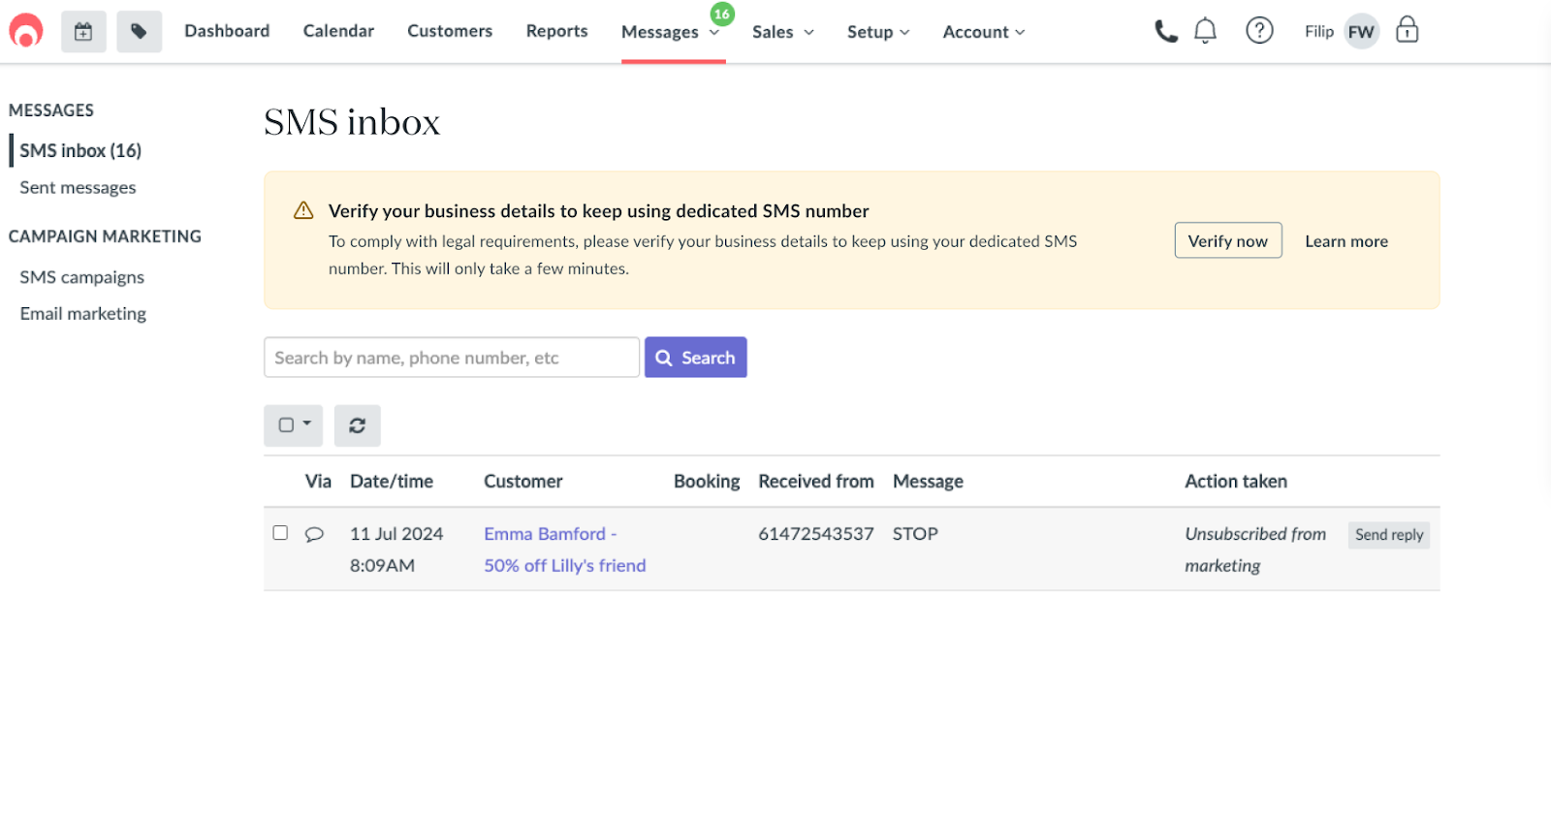Go to the Dashboard tab
The height and width of the screenshot is (816, 1551).
click(x=227, y=31)
